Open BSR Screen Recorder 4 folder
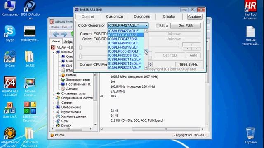264x148 pixels. 30,137
